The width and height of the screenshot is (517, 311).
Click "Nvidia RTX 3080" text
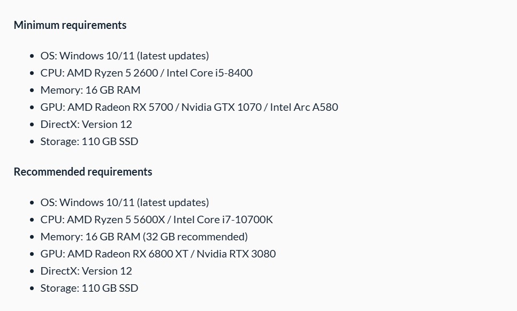[x=236, y=254]
